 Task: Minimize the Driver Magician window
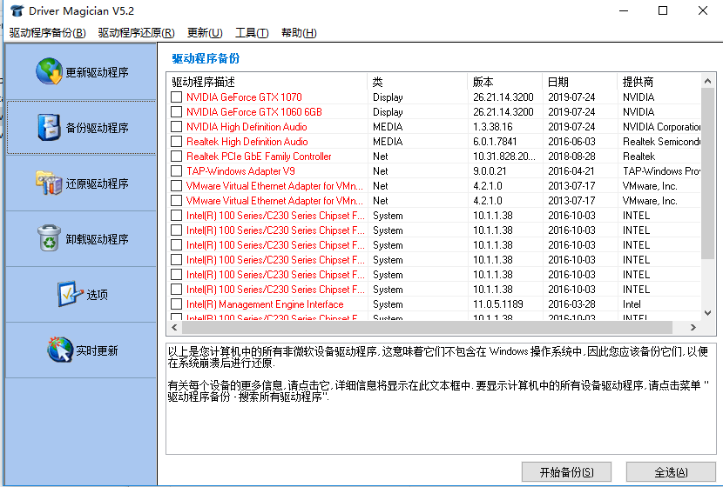(x=624, y=10)
